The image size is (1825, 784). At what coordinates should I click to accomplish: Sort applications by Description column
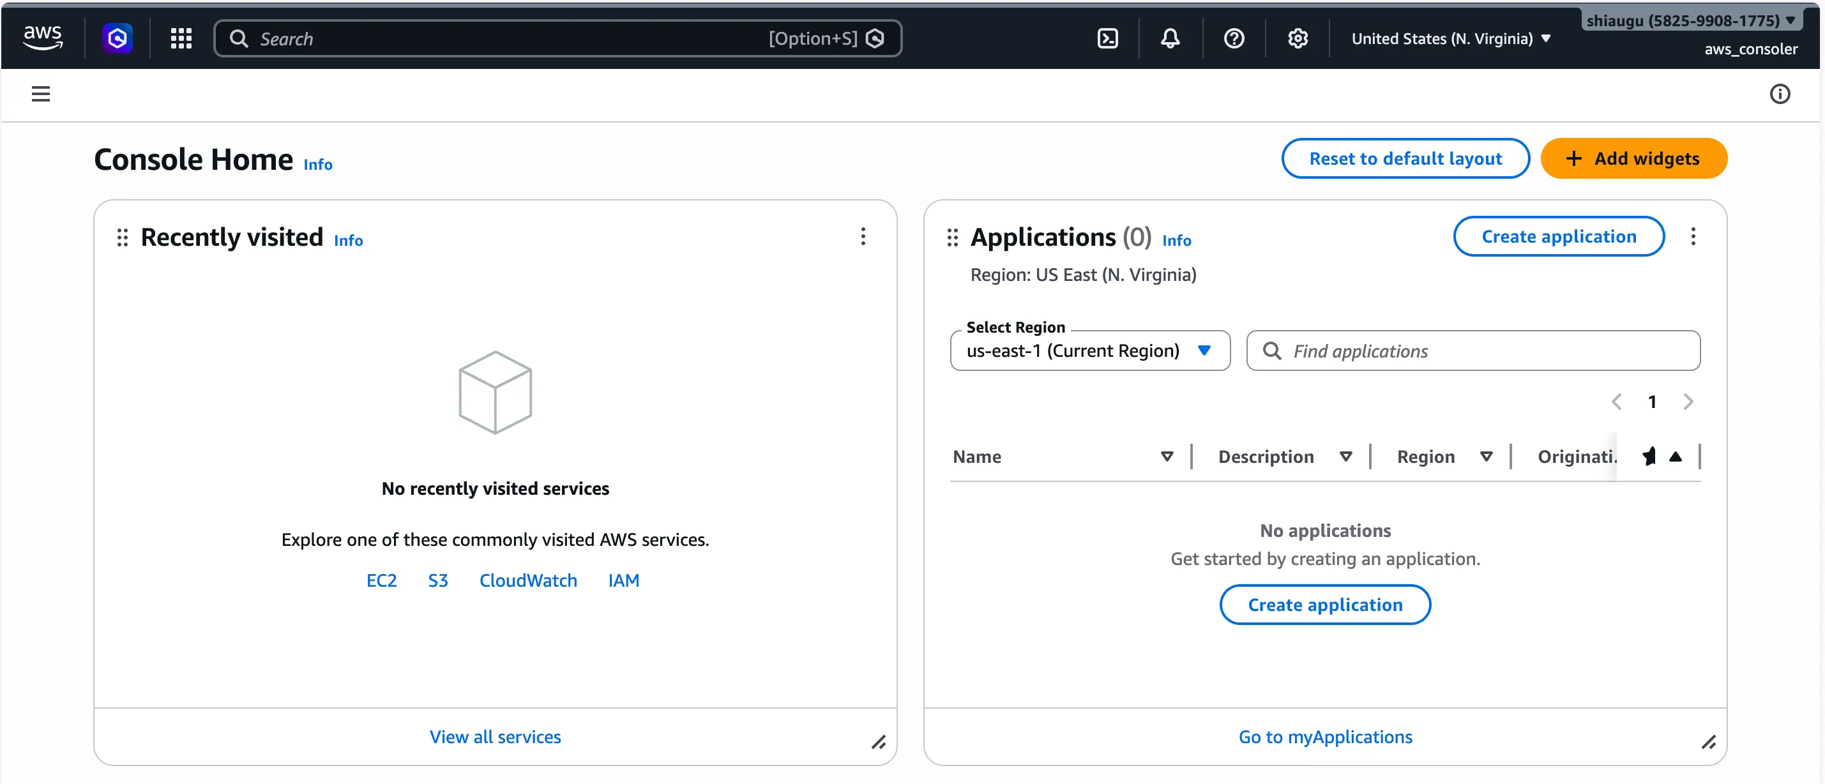click(x=1346, y=457)
